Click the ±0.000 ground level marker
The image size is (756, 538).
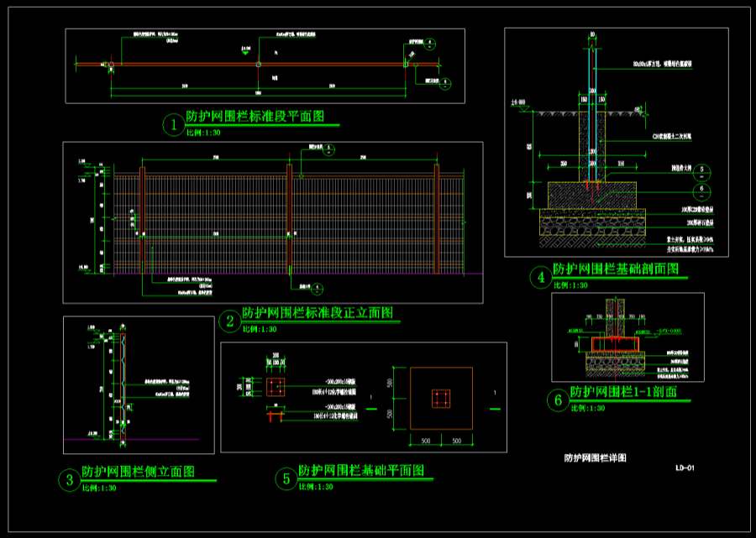coord(517,102)
